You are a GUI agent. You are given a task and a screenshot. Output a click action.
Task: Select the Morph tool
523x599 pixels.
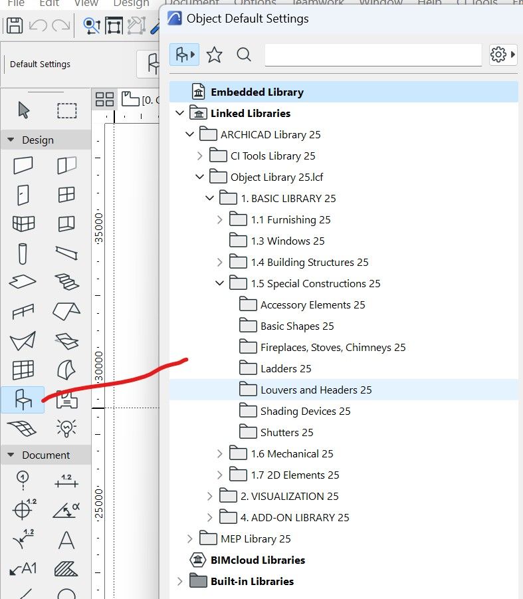click(x=66, y=370)
